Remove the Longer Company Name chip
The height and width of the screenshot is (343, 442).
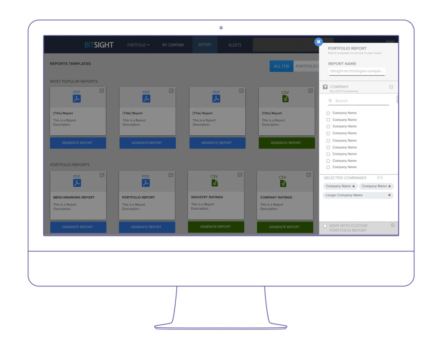click(x=389, y=195)
